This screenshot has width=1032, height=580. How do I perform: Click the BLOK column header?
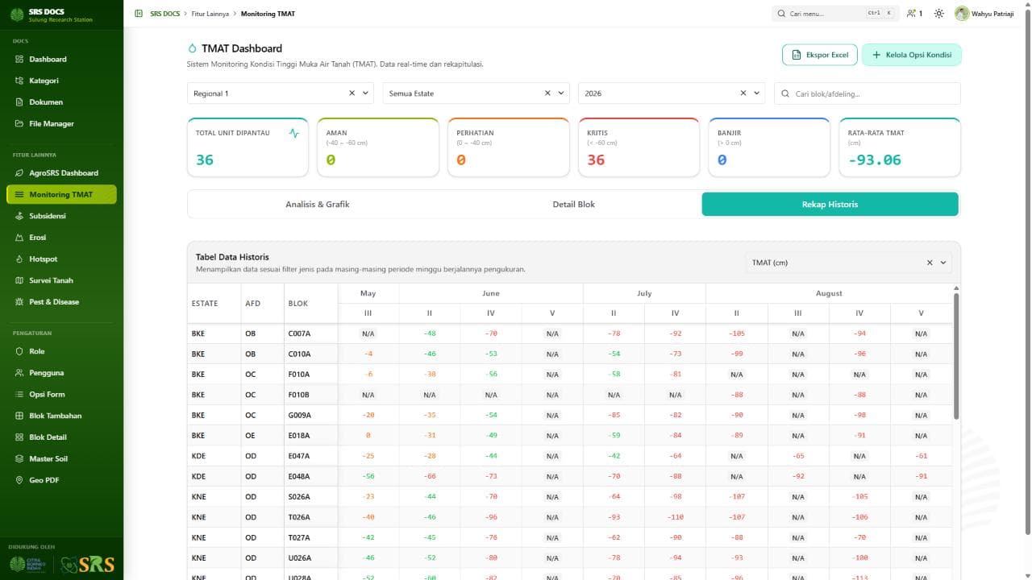click(x=310, y=304)
